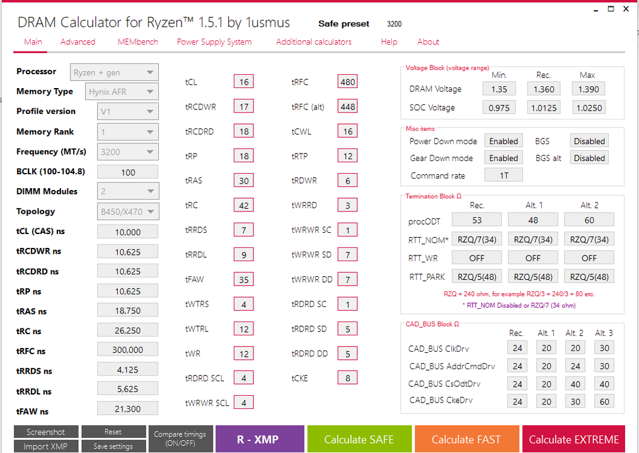Image resolution: width=639 pixels, height=453 pixels.
Task: Open the Advanced tab
Action: [x=78, y=42]
